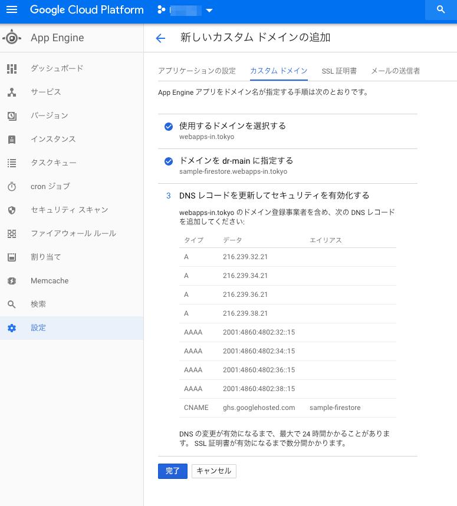This screenshot has width=457, height=506.
Task: Click webapps-in.tokyo under step one
Action: point(207,137)
